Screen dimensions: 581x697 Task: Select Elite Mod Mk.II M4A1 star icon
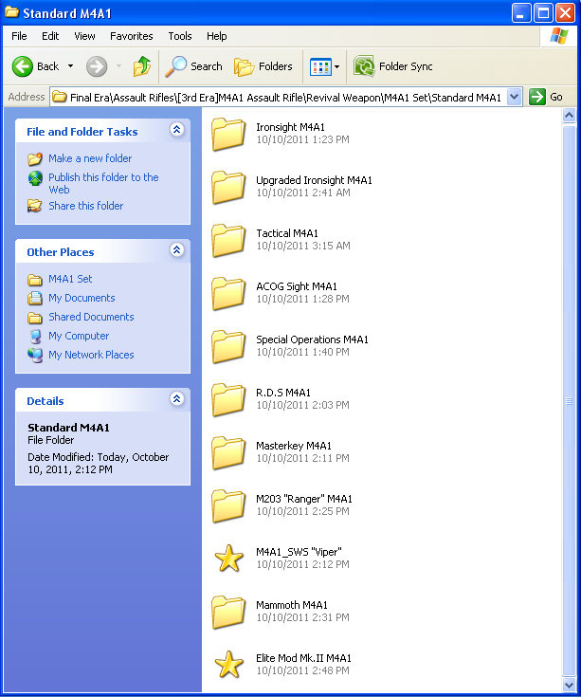(228, 665)
